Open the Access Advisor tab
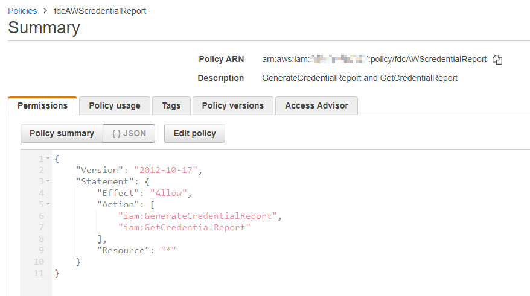The width and height of the screenshot is (530, 296). 316,105
